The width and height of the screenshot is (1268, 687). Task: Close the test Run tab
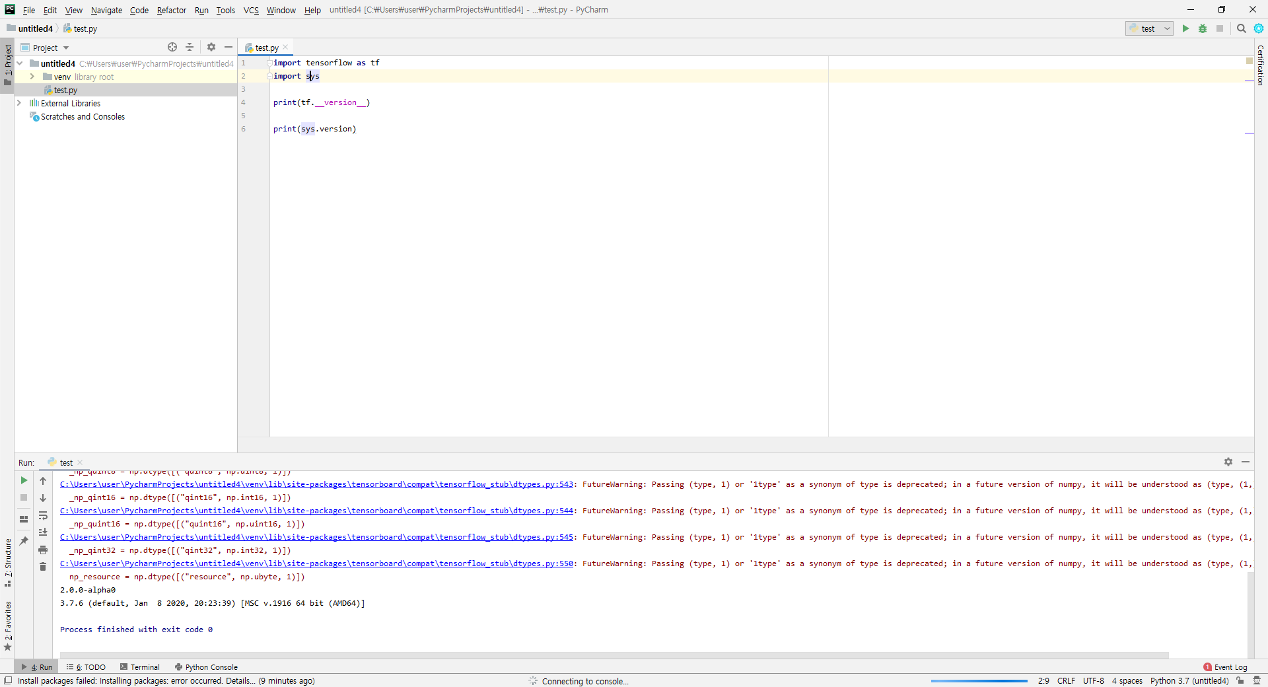[x=80, y=462]
